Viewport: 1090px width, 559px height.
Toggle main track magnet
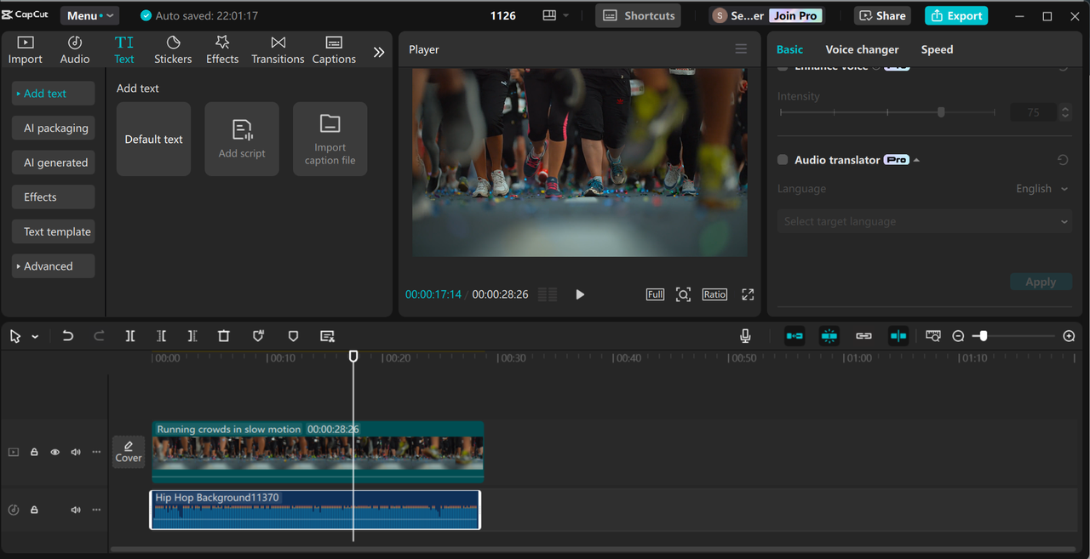tap(795, 336)
